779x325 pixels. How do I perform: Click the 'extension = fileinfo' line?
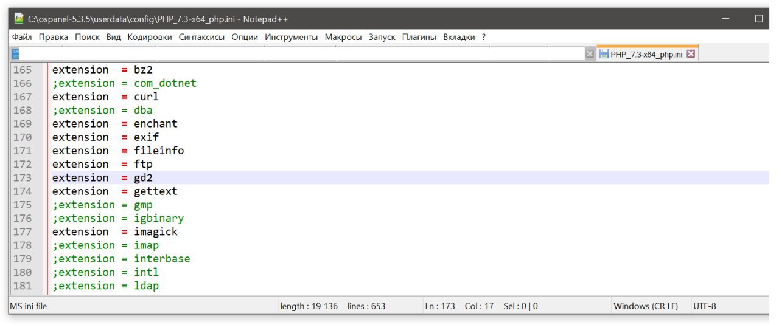(x=118, y=151)
